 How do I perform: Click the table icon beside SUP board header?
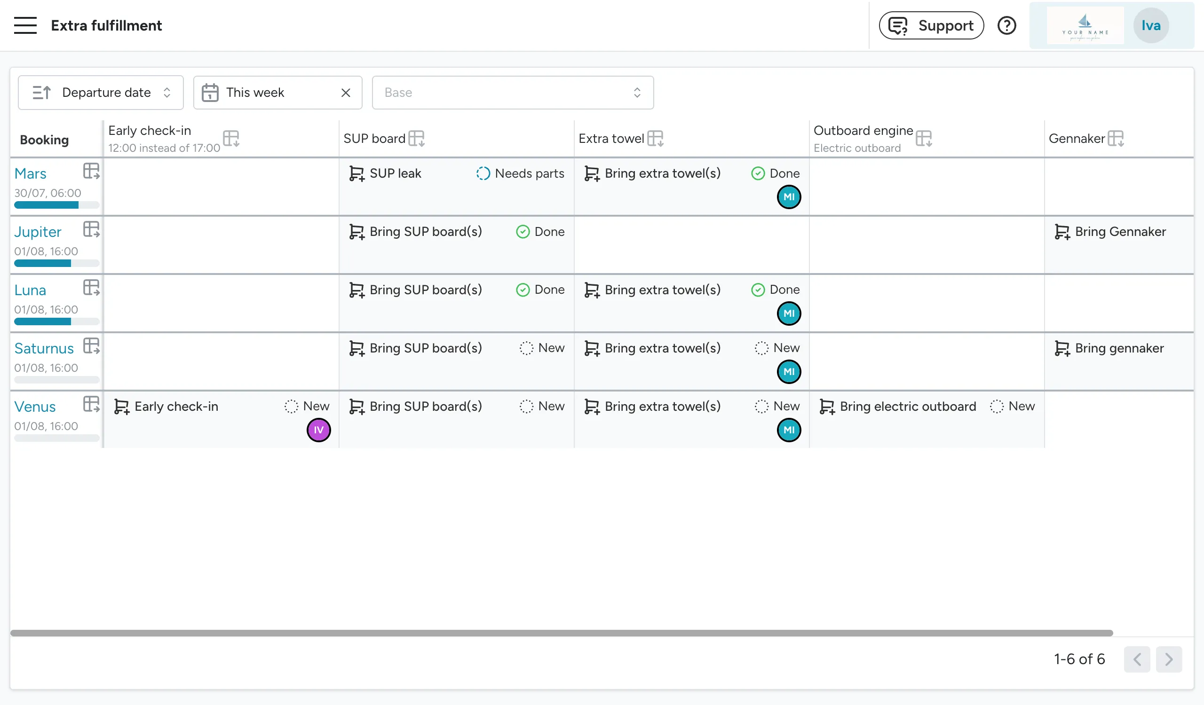pos(416,139)
